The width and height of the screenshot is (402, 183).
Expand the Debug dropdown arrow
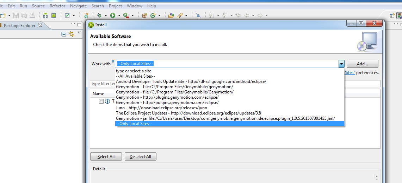point(106,15)
